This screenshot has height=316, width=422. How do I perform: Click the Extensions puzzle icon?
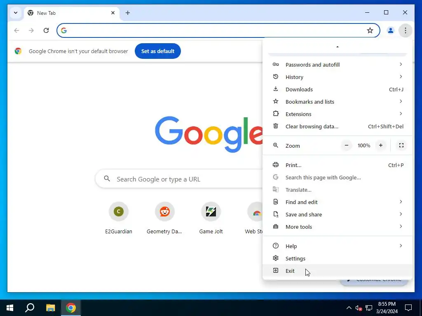point(276,114)
